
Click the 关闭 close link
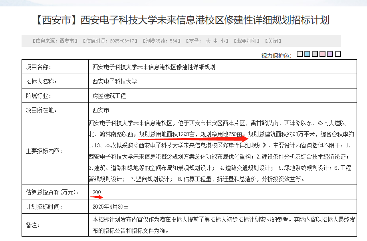pyautogui.click(x=273, y=41)
